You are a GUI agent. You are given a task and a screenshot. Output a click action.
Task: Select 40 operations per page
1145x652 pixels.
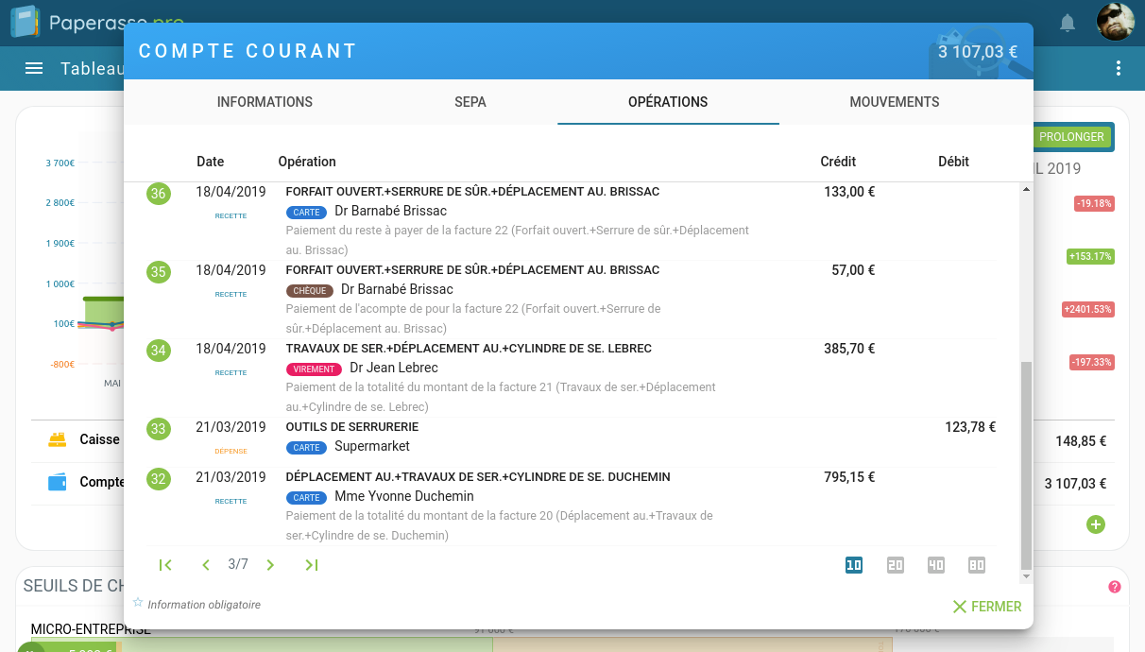click(x=935, y=564)
